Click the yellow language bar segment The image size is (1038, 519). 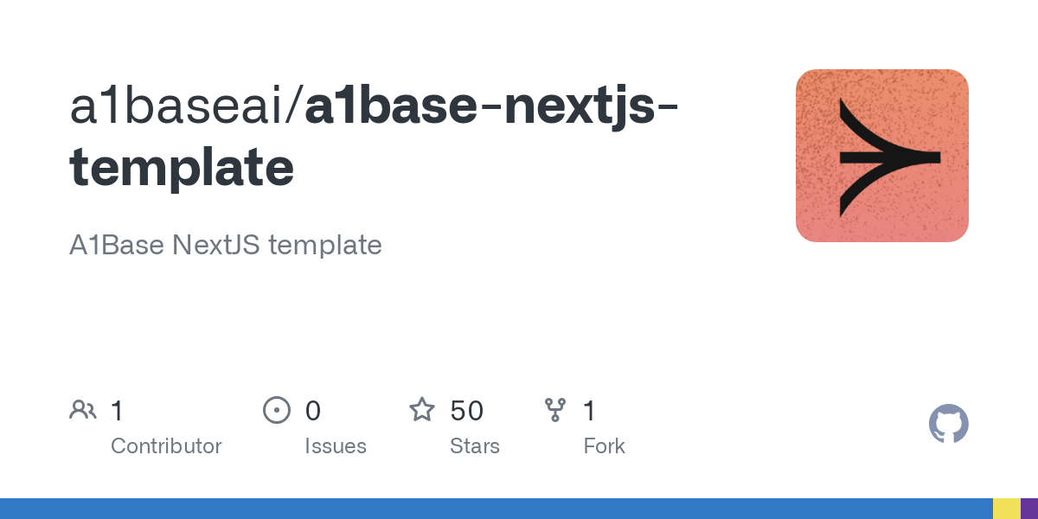(x=1006, y=509)
